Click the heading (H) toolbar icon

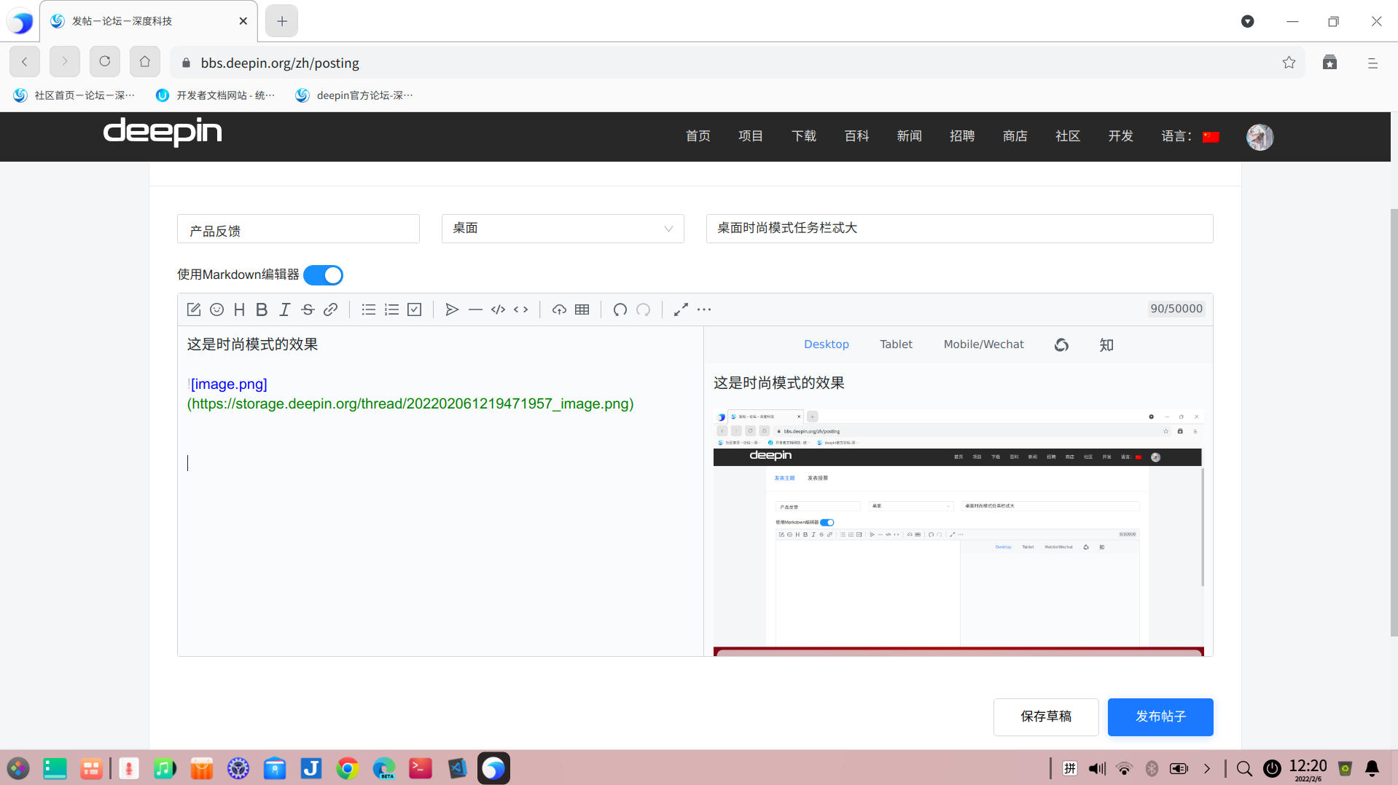click(x=239, y=309)
